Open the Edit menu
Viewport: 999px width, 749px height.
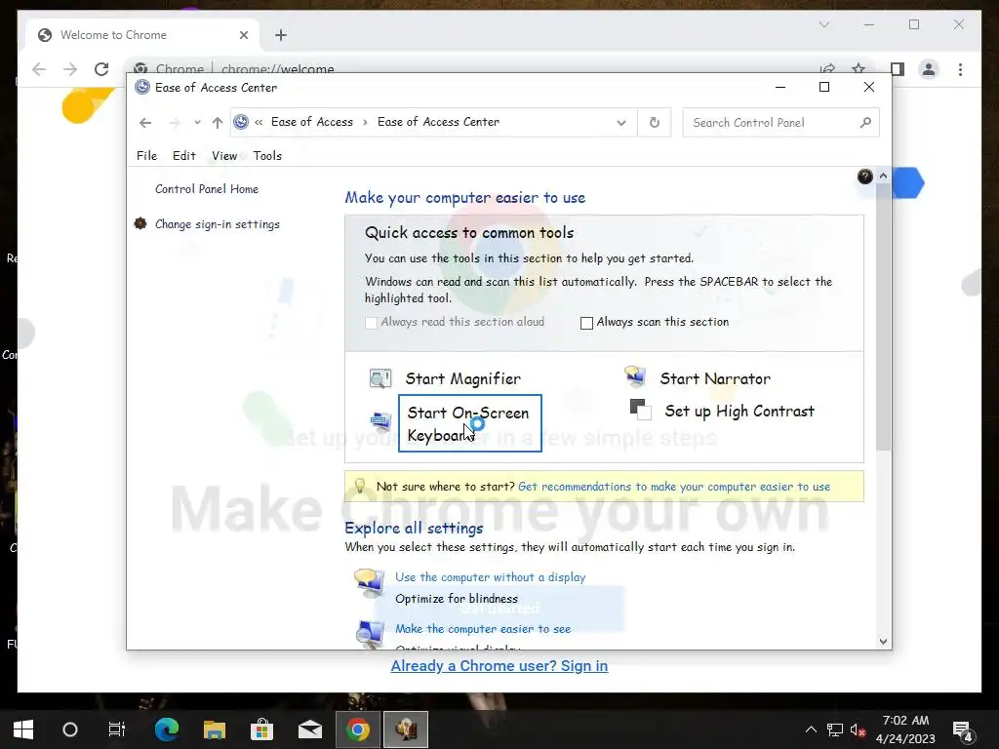[184, 155]
